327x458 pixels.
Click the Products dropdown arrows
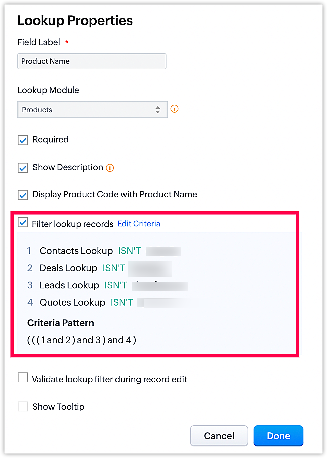(158, 110)
